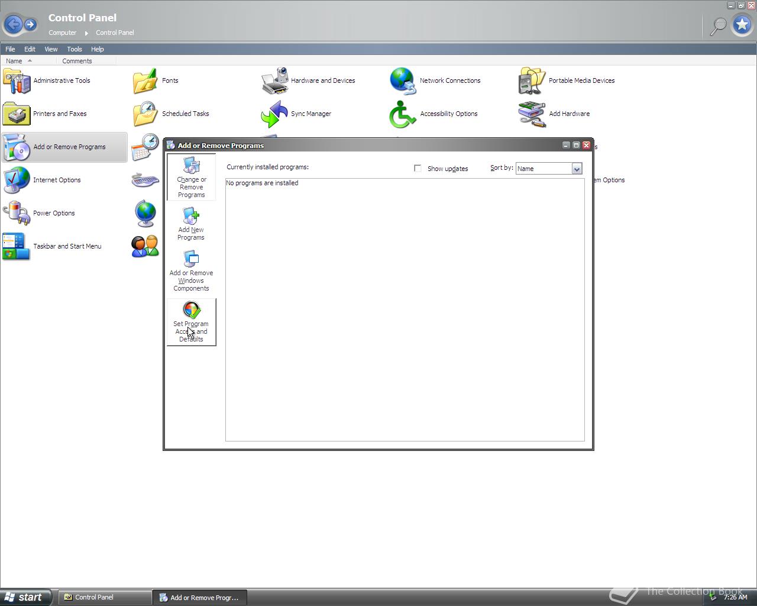Click Control Panel in the breadcrumb path

(115, 33)
